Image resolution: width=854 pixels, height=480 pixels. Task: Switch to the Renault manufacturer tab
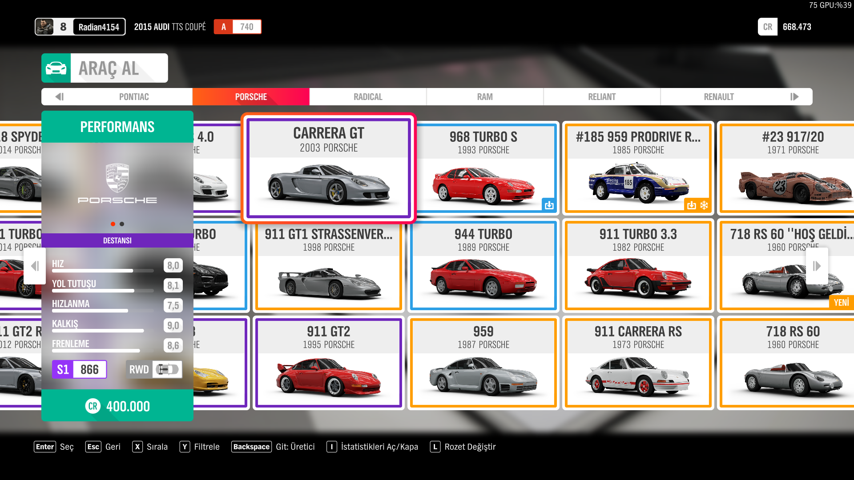[x=718, y=97]
